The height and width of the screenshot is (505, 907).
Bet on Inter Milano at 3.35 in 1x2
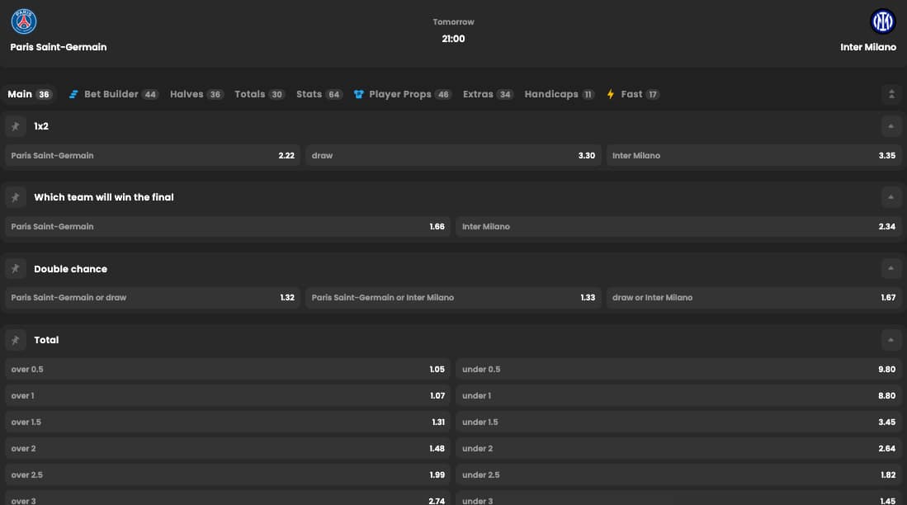tap(753, 156)
